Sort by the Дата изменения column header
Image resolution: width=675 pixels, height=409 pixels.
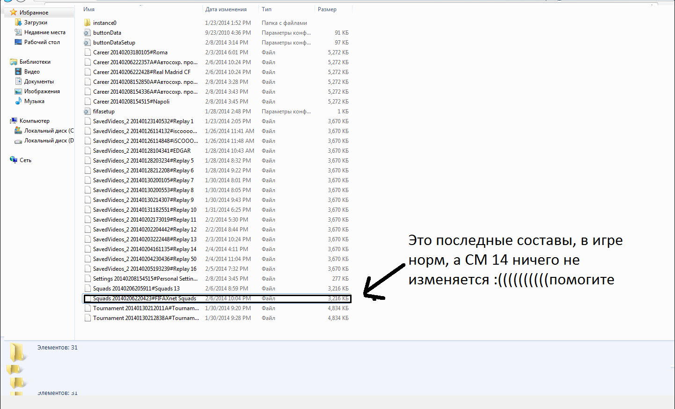click(x=226, y=9)
